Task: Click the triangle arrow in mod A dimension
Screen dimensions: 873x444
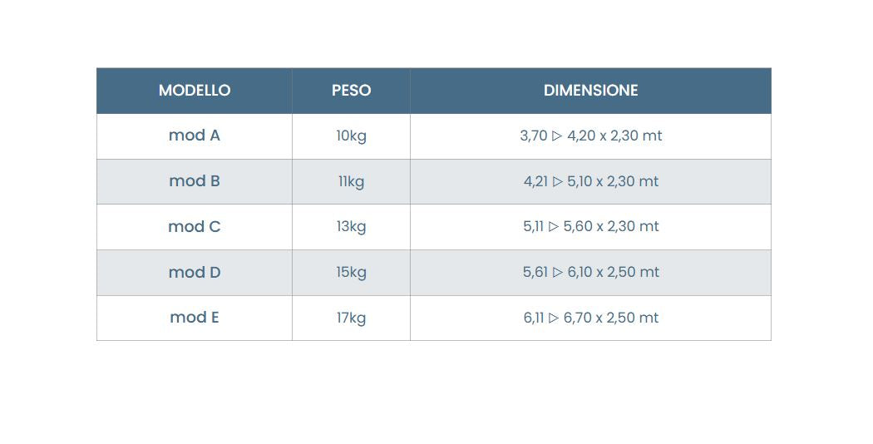Action: pyautogui.click(x=557, y=136)
